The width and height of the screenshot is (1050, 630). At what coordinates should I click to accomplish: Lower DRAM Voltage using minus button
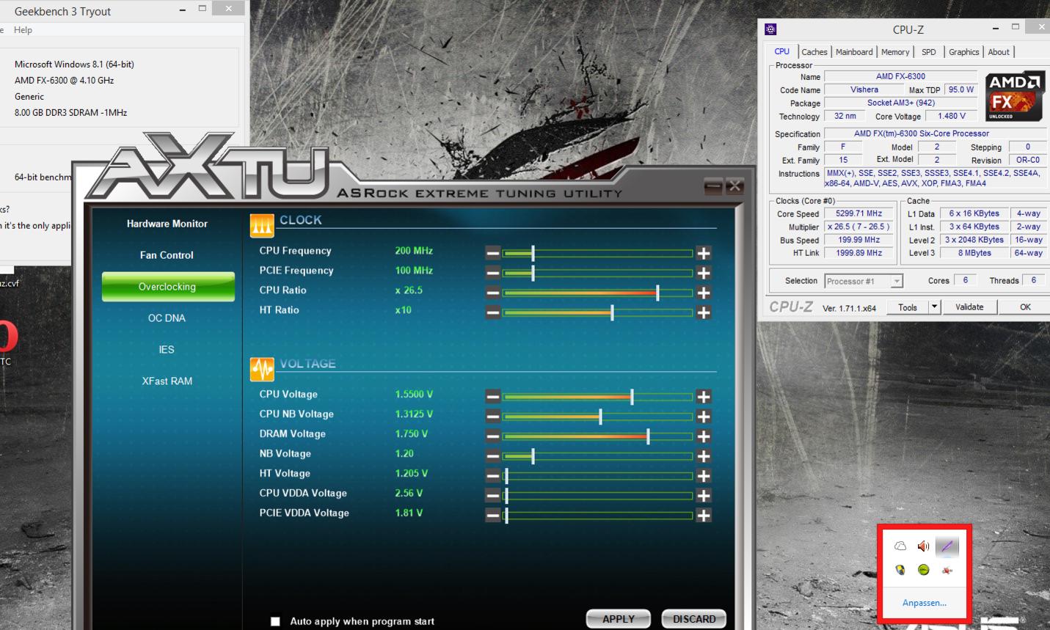click(493, 436)
